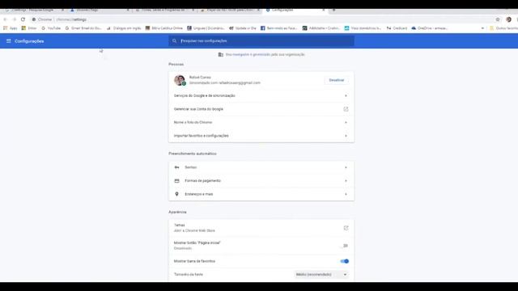Open the Credicard bookmark
518x291 pixels.
pyautogui.click(x=397, y=28)
